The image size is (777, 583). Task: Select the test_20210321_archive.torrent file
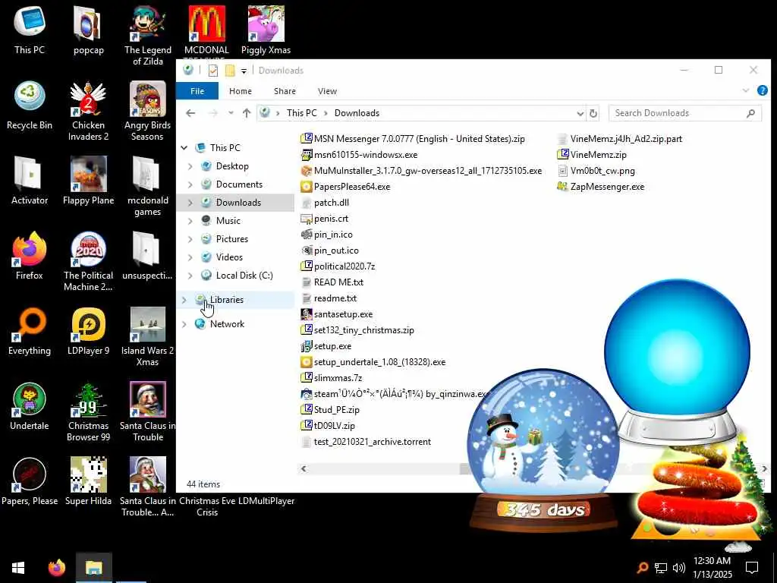[x=366, y=442]
